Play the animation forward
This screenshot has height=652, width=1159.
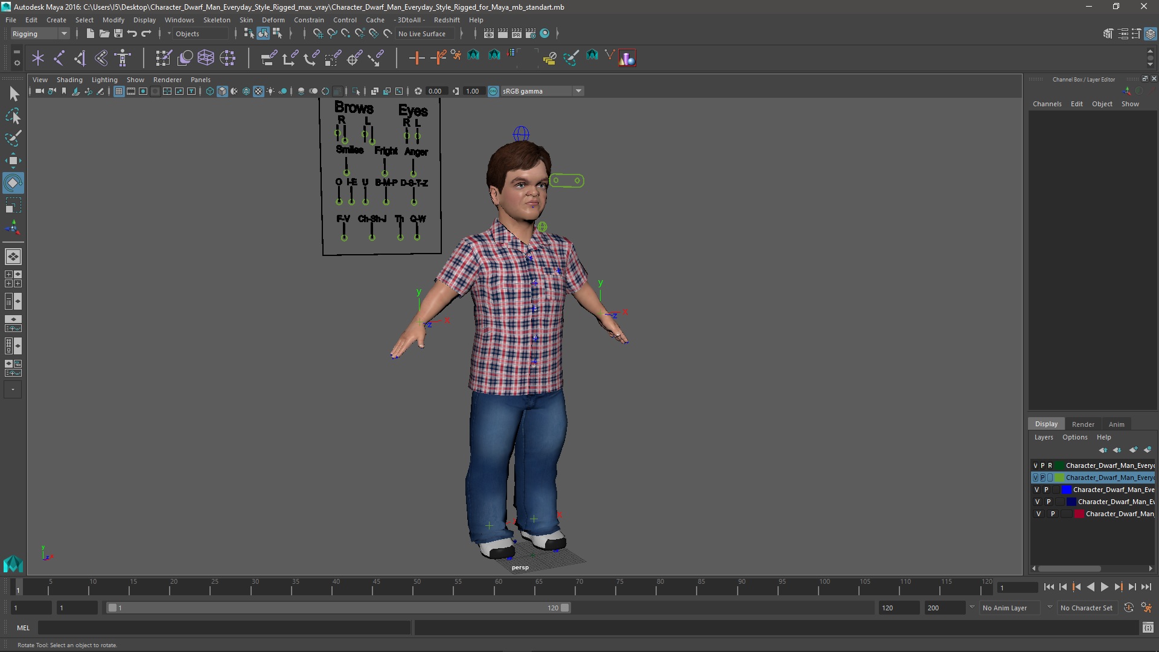1105,587
